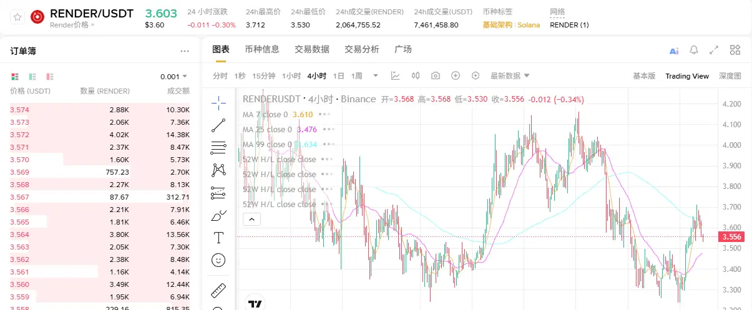Screen dimensions: 752x310
Task: Show buy orders only view
Action: click(x=32, y=77)
